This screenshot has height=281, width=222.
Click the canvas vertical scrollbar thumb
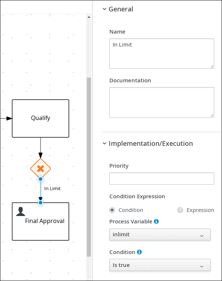click(x=88, y=166)
